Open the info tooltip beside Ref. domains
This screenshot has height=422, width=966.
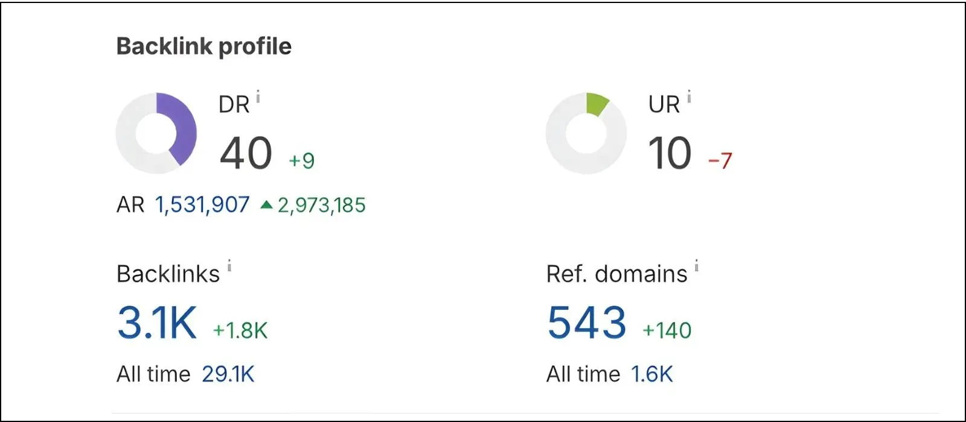[x=697, y=266]
